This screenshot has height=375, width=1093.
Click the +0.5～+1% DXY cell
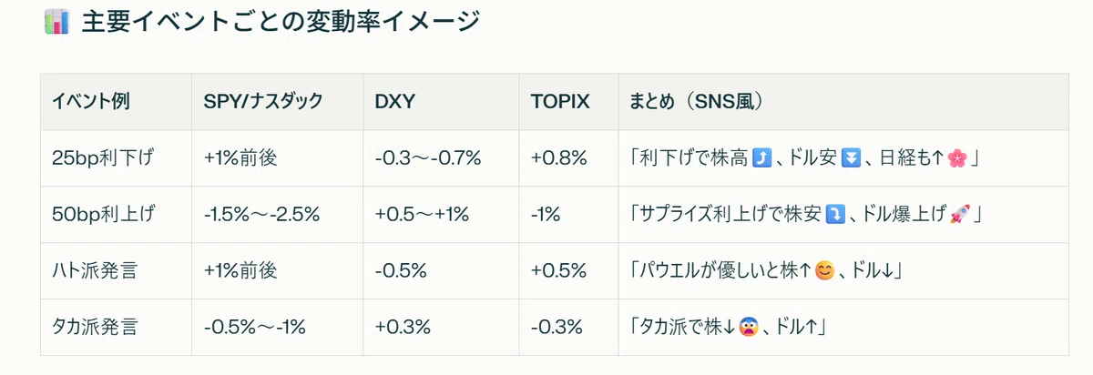pos(422,215)
